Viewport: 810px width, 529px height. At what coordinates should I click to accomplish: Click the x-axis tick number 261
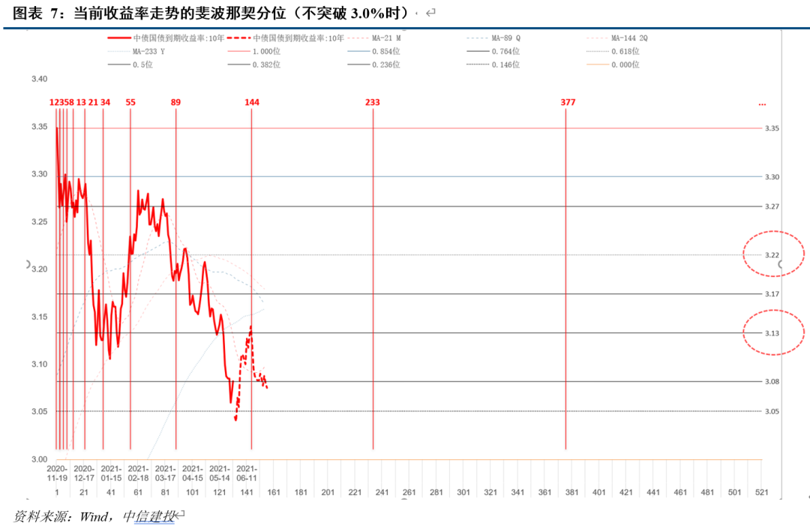(409, 492)
